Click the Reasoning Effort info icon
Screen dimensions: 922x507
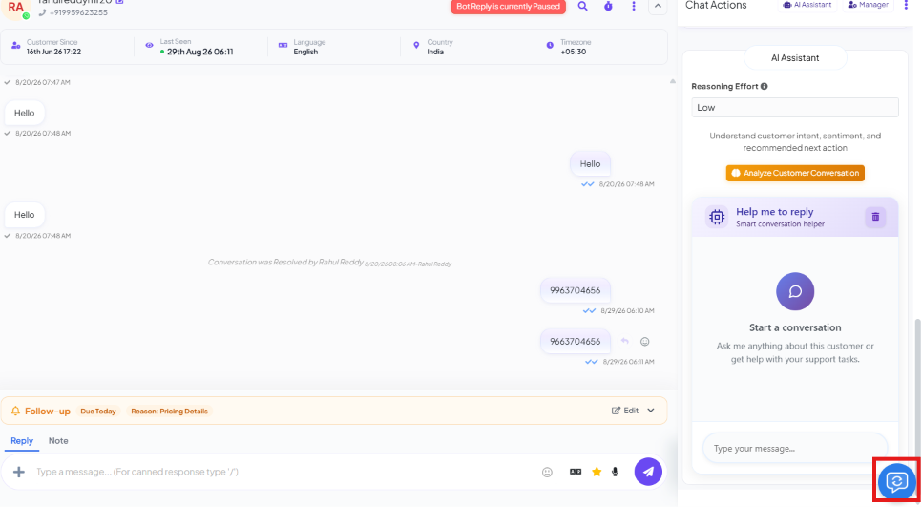(x=764, y=87)
